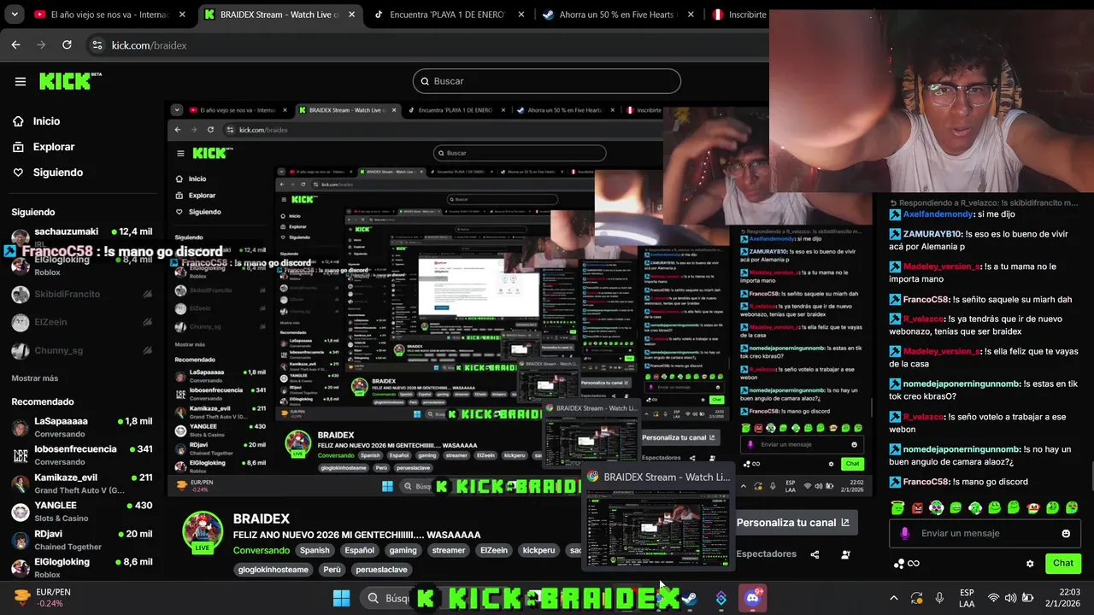Send message with the green Chat button
Viewport: 1094px width, 615px height.
(1063, 563)
